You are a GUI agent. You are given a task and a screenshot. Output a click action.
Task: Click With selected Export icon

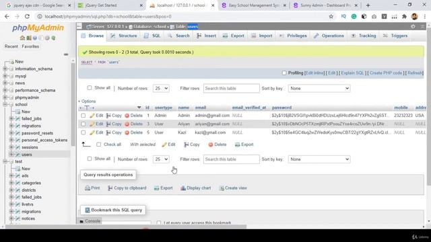click(237, 145)
